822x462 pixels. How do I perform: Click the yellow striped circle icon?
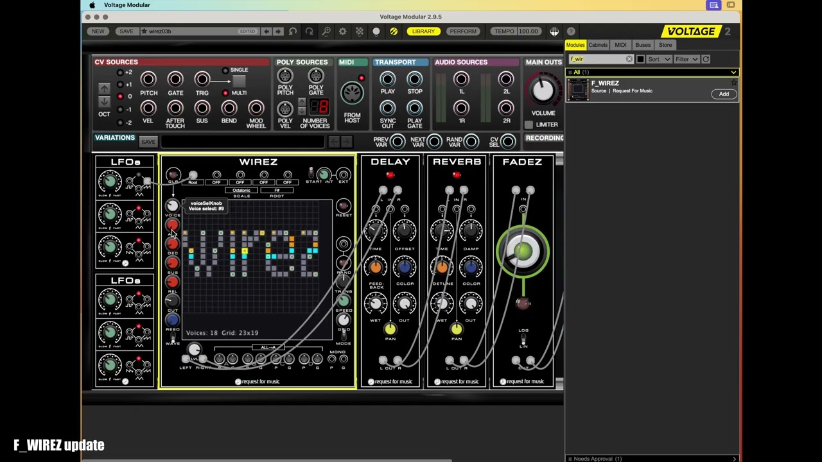pyautogui.click(x=393, y=31)
